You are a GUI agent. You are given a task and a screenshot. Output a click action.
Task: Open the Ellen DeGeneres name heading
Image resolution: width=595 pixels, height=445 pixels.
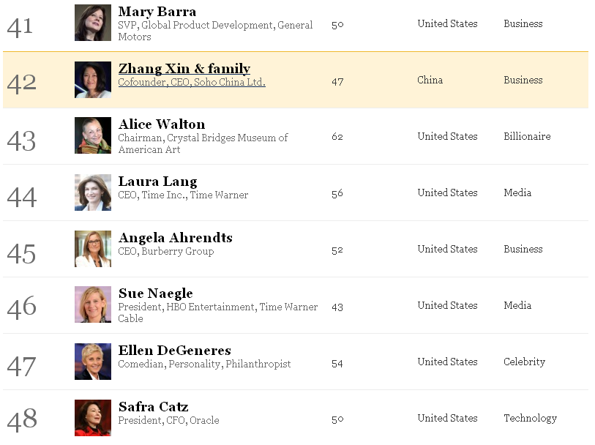click(175, 350)
